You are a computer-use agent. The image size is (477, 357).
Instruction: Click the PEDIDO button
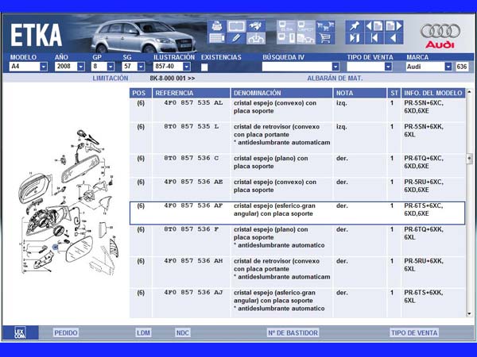(x=66, y=332)
